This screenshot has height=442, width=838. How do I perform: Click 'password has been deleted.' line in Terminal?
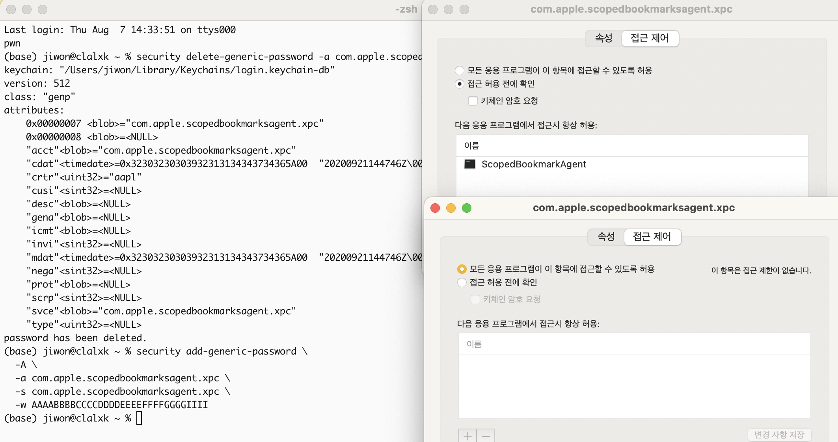(75, 338)
